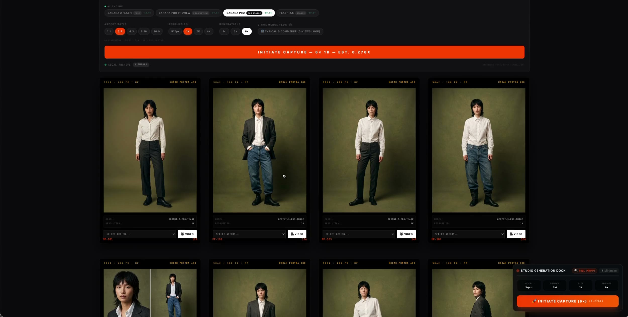Click the E-Commerce Flow info icon
628x317 pixels.
pos(290,25)
